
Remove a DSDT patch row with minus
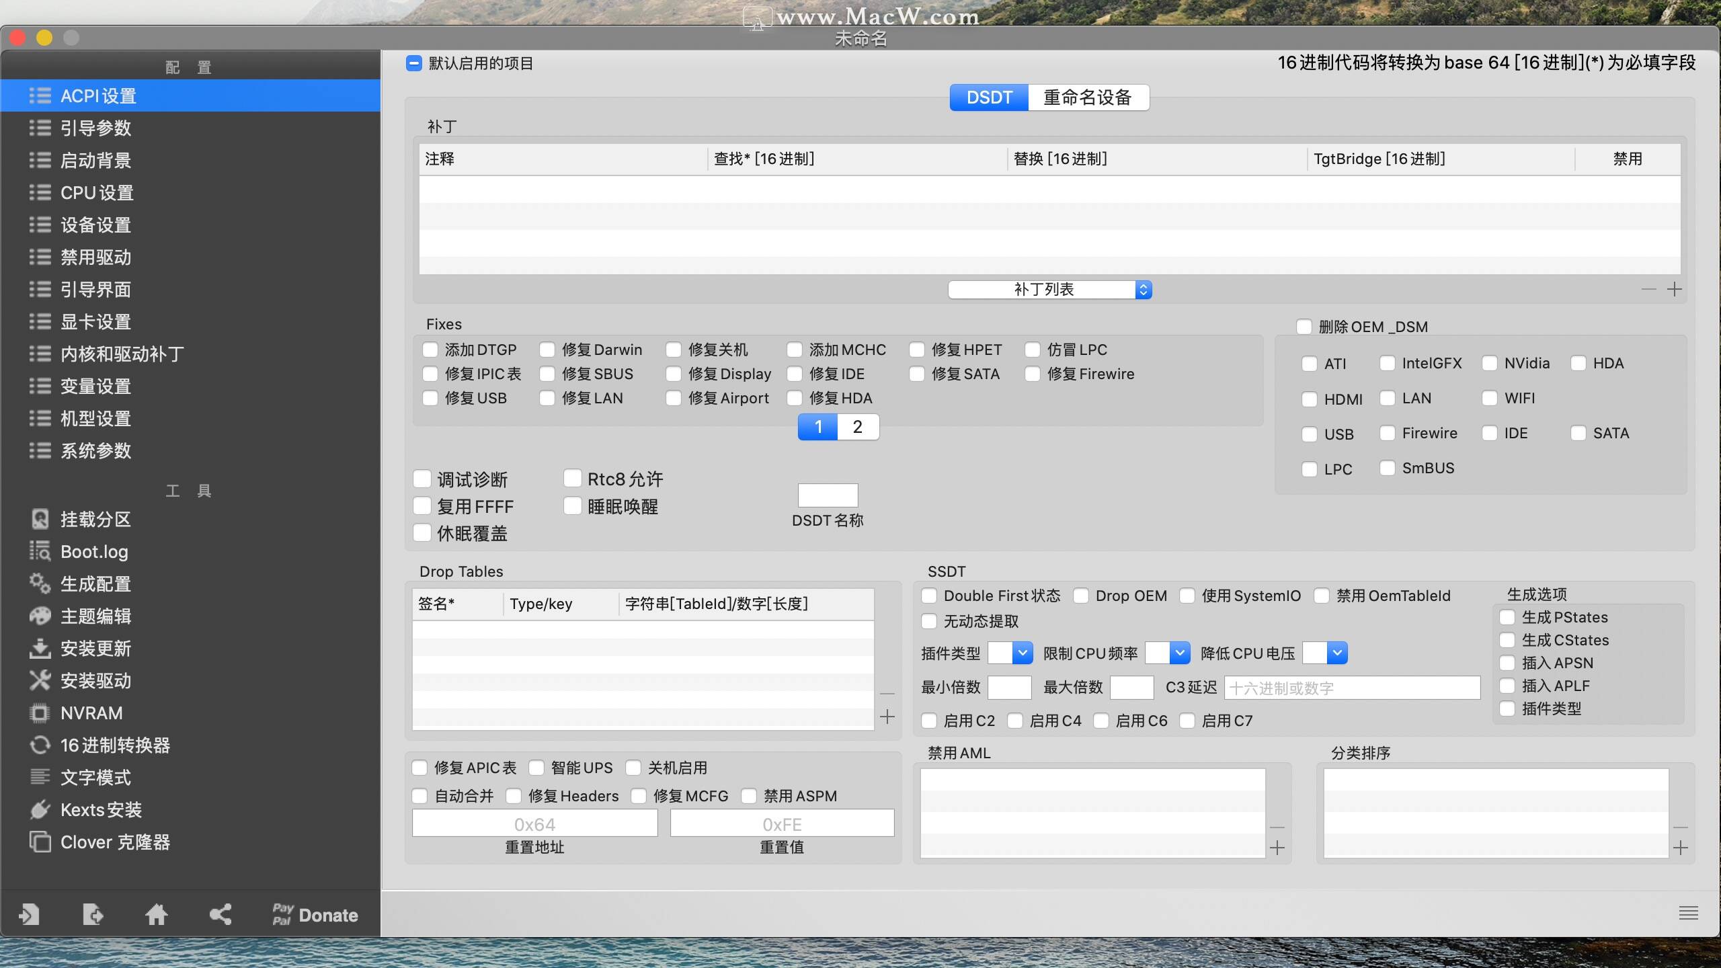pyautogui.click(x=1649, y=290)
